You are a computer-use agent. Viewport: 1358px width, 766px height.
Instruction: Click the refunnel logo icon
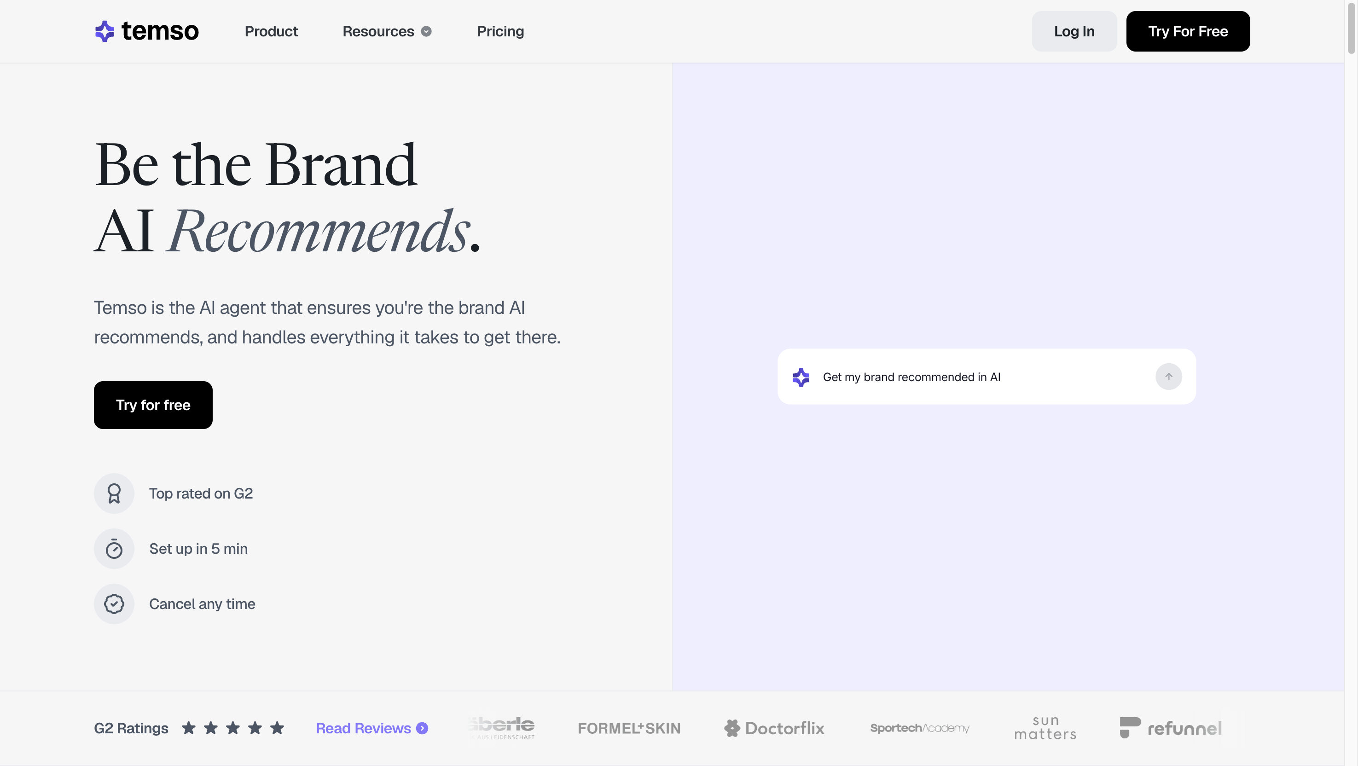coord(1130,728)
